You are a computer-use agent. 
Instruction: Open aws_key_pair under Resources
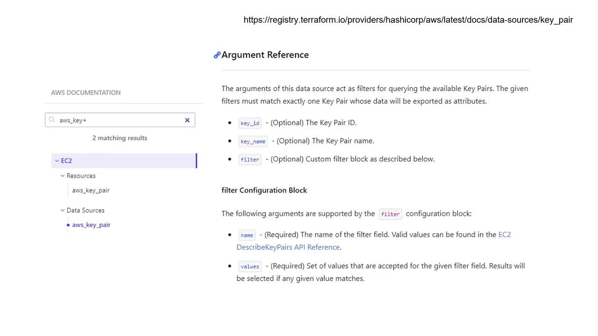pyautogui.click(x=91, y=190)
